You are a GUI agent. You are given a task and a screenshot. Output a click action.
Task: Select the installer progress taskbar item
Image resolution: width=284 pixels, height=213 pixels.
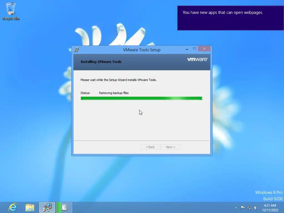point(64,207)
